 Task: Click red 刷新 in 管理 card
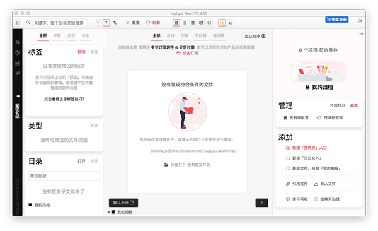354,105
